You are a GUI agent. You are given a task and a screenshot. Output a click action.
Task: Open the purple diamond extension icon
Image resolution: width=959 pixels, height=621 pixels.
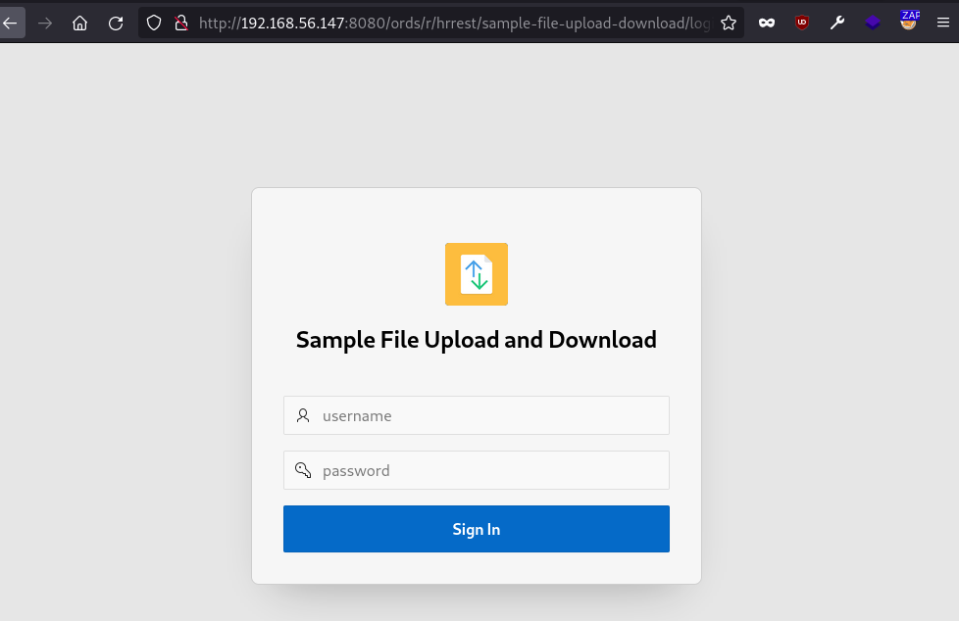[x=873, y=24]
